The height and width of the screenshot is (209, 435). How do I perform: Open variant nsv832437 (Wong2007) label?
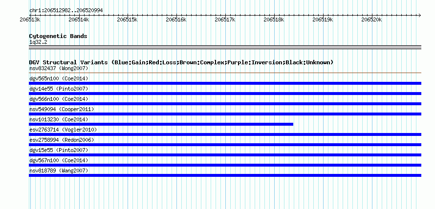59,68
